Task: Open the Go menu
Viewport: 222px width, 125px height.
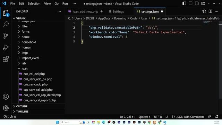Action: (x=57, y=3)
